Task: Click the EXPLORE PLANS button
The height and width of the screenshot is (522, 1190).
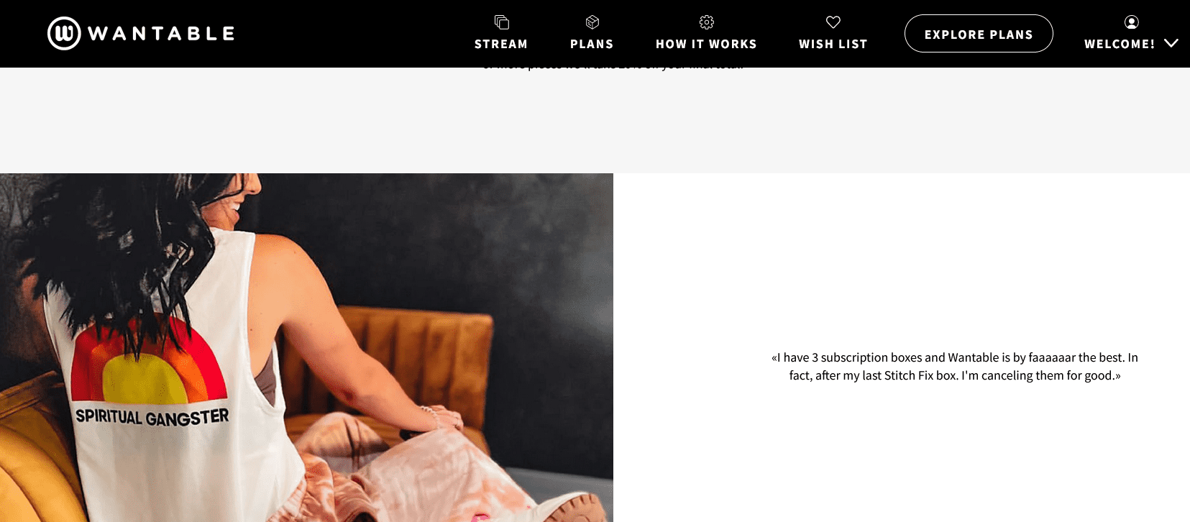Action: 979,34
